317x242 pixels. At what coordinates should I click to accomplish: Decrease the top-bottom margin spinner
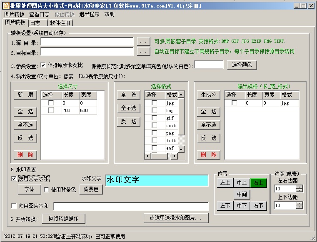300,207
